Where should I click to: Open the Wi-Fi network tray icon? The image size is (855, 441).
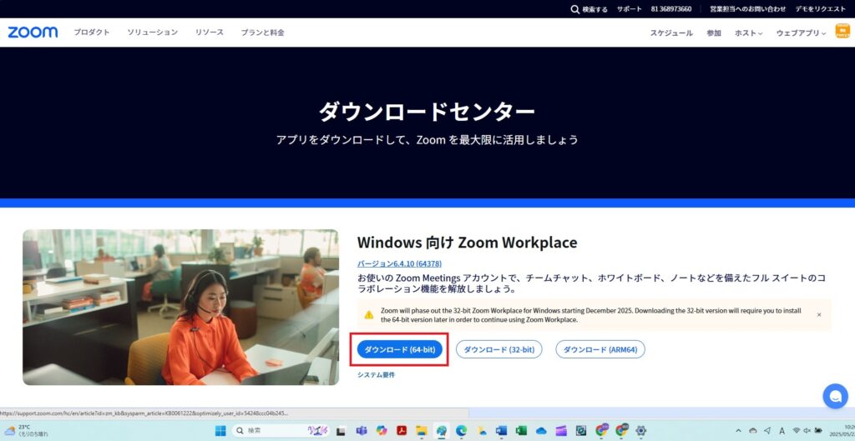pyautogui.click(x=797, y=431)
